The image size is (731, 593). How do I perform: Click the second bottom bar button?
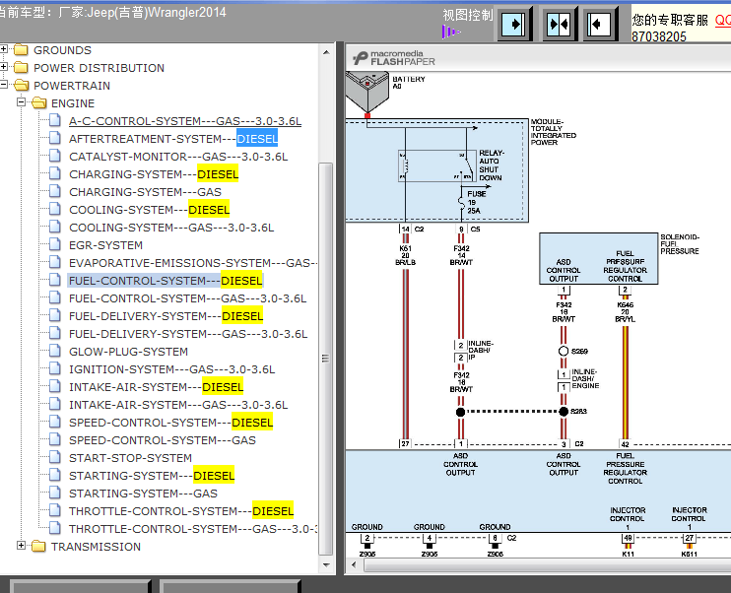pyautogui.click(x=231, y=586)
